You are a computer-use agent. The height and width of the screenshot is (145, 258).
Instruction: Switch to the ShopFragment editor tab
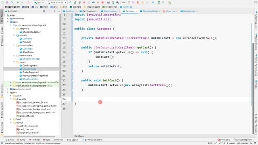pyautogui.click(x=110, y=11)
